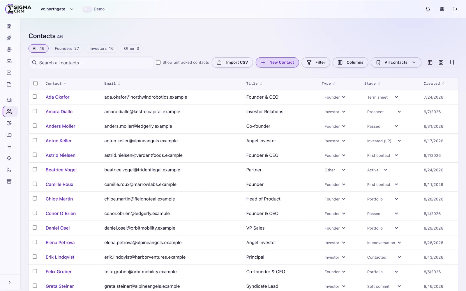Switch to kanban board view icon

(x=452, y=62)
